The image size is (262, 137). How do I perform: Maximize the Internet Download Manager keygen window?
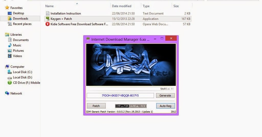(162, 38)
